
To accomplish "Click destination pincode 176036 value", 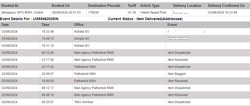I will pos(106,13).
